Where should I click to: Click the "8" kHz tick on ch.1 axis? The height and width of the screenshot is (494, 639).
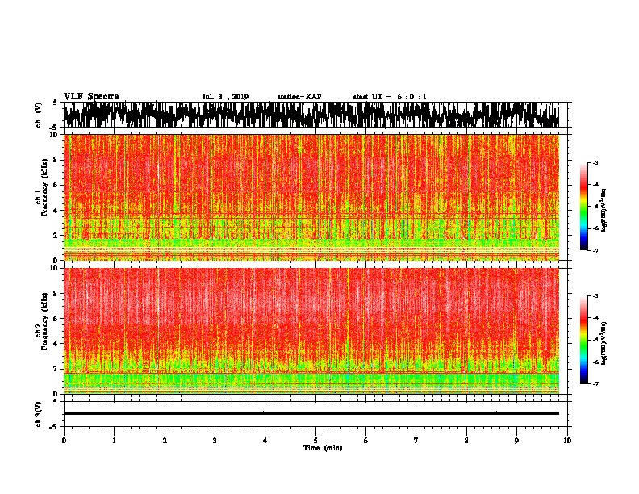tap(56, 160)
